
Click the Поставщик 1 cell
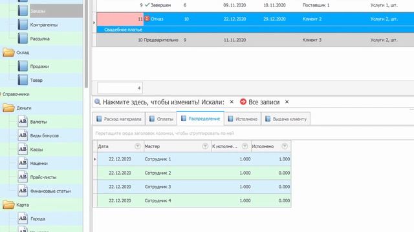(x=316, y=5)
